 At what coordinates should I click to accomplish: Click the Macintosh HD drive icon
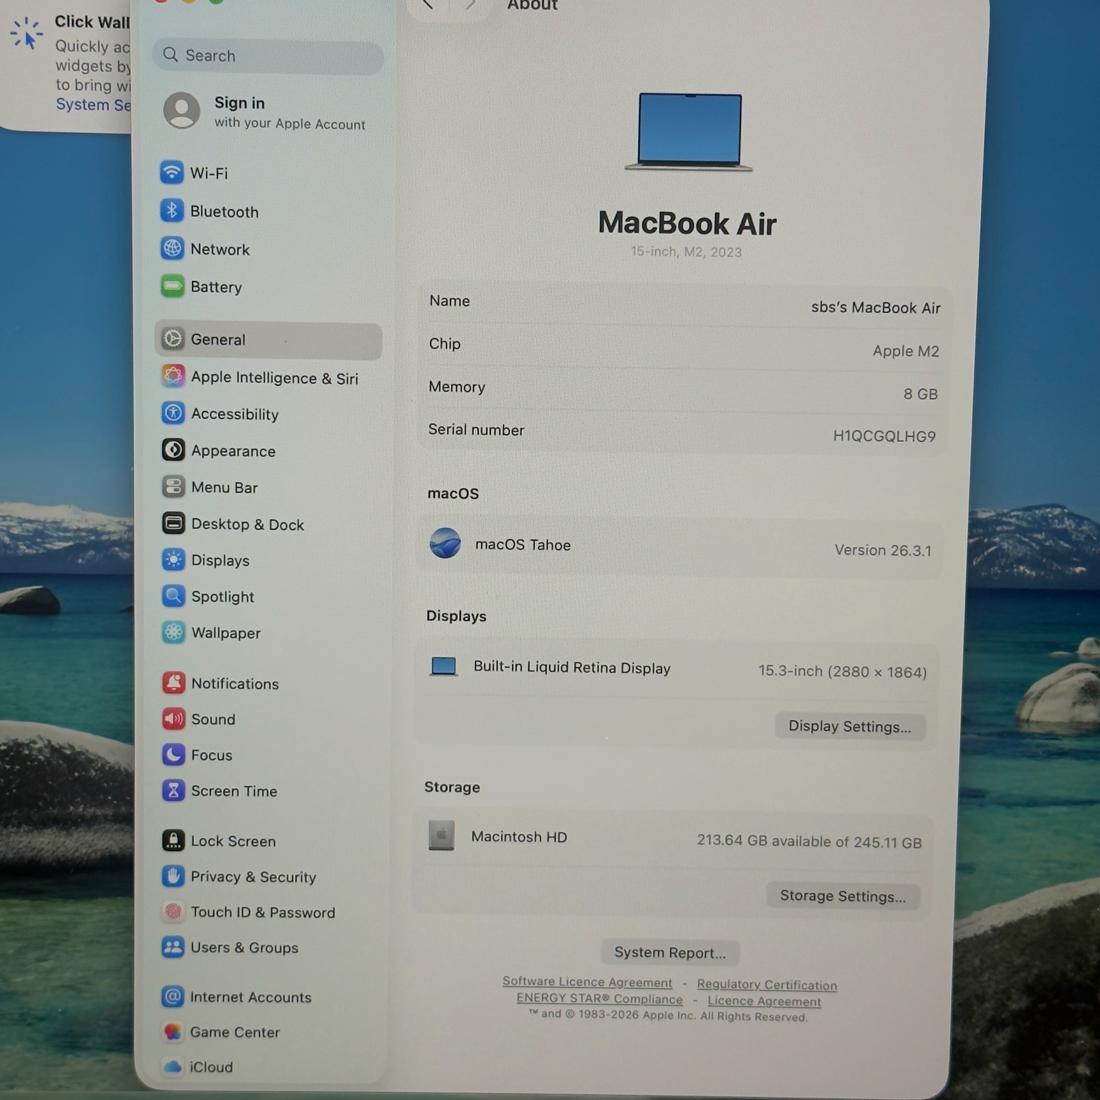(441, 835)
